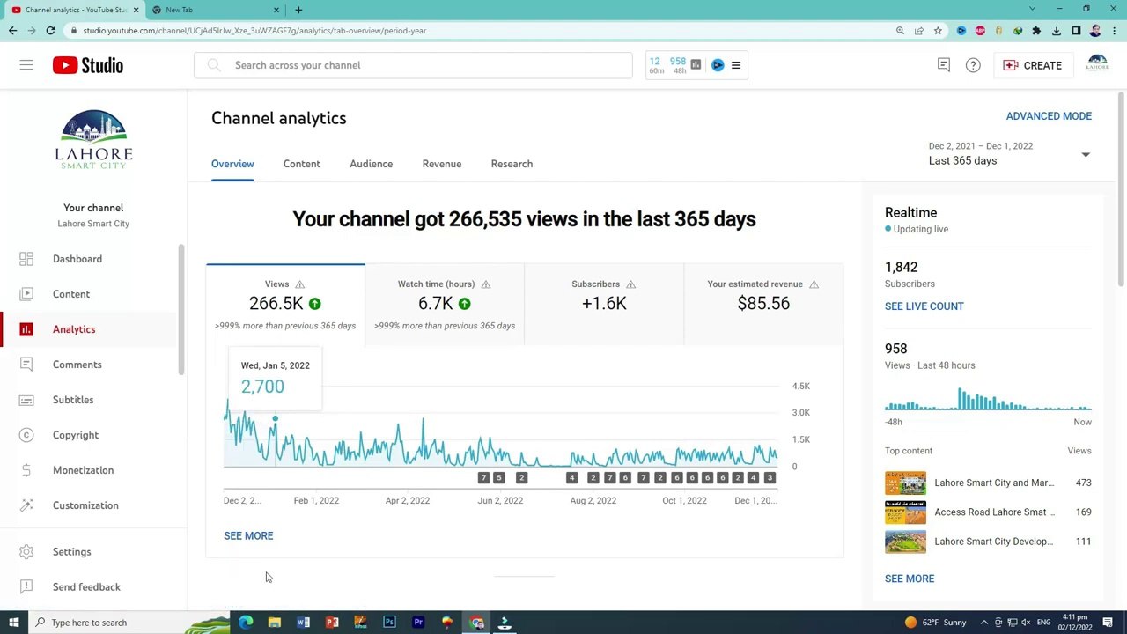Toggle the Studio hamburger menu to collapse sidebar

[x=26, y=65]
